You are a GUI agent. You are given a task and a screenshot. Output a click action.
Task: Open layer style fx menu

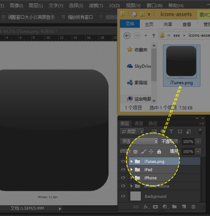tap(146, 207)
